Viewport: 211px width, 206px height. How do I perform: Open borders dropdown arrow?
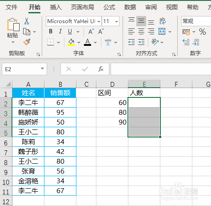[59, 42]
